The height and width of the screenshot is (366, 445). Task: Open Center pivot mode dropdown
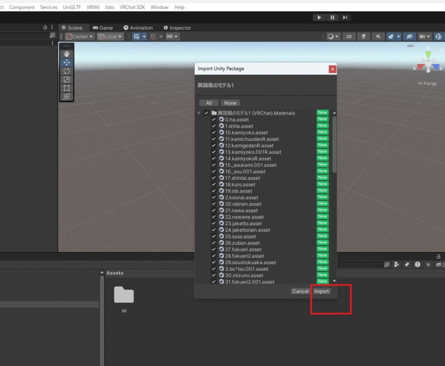tap(80, 36)
